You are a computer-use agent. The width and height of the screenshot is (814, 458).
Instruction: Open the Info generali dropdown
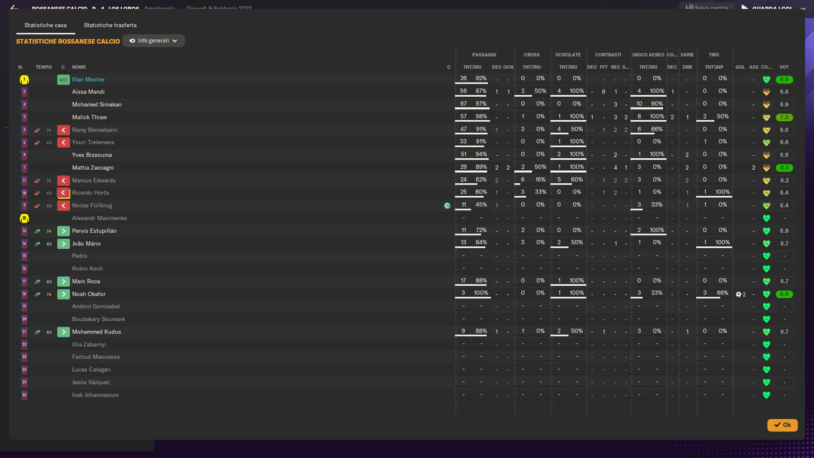(x=154, y=41)
